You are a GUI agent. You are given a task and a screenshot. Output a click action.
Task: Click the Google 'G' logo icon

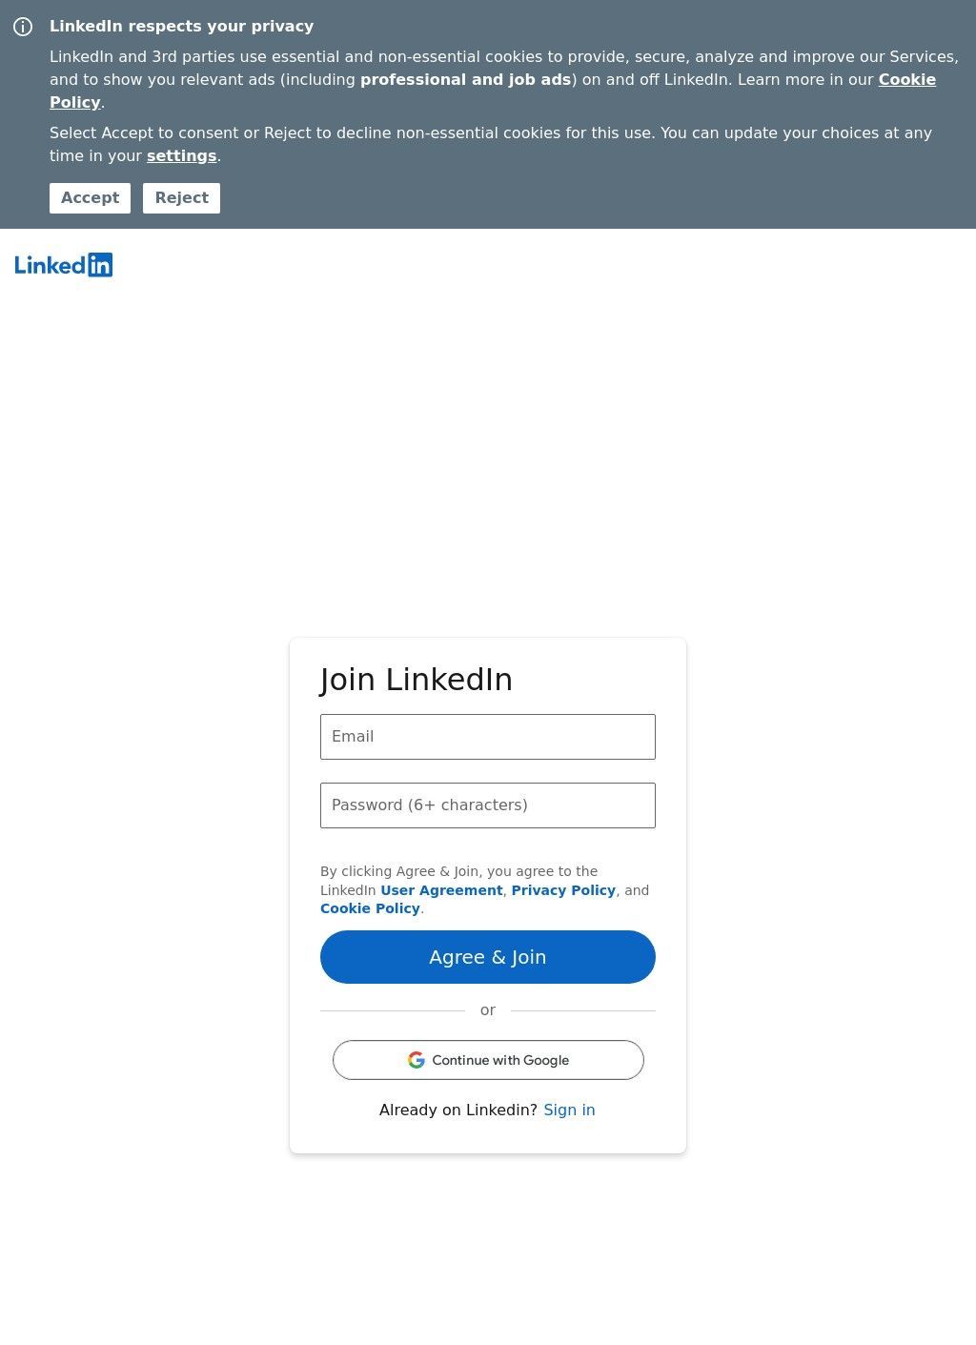tap(417, 1060)
